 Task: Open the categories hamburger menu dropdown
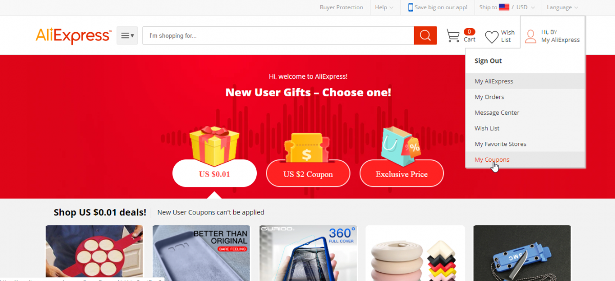tap(127, 35)
